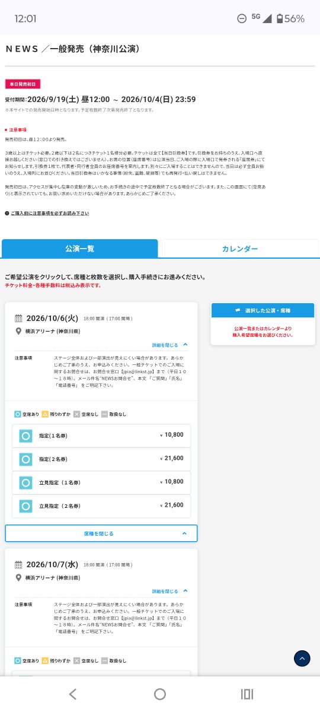Click the 2026/10/6(火) date heading

(53, 318)
